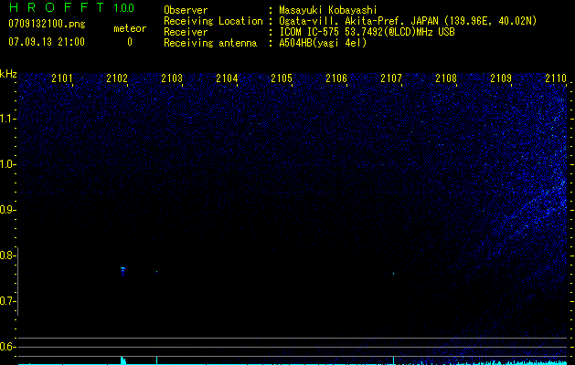Click the timestamp 07.09.13 21:00
Viewport: 575px width, 365px height.
pyautogui.click(x=47, y=42)
